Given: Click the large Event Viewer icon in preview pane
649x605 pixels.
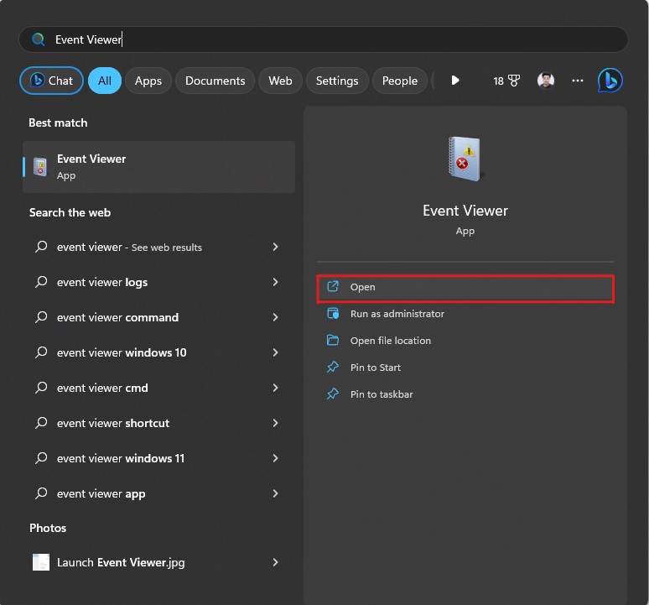Looking at the screenshot, I should (465, 159).
